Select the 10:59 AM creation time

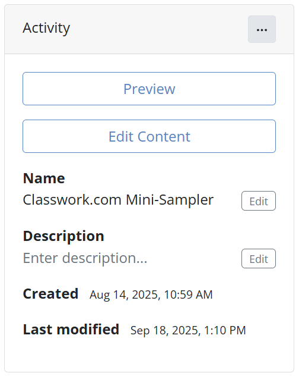pyautogui.click(x=188, y=294)
